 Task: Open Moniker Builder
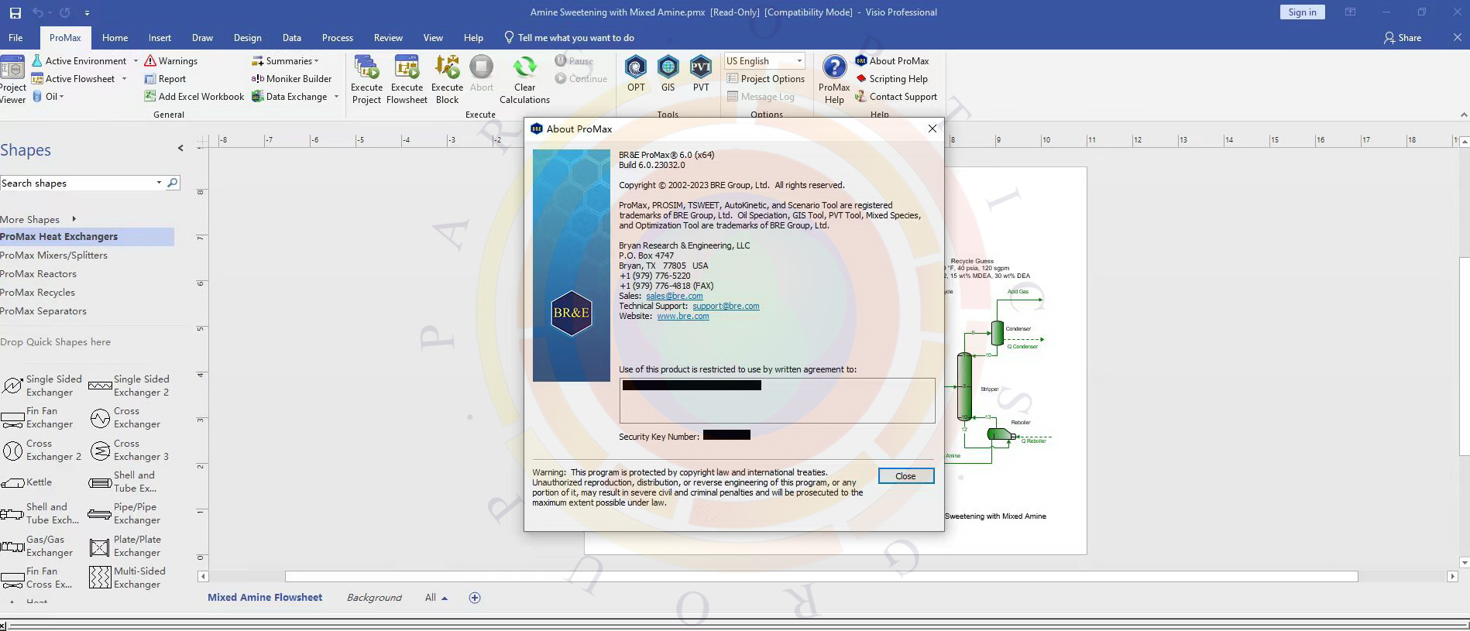coord(291,78)
